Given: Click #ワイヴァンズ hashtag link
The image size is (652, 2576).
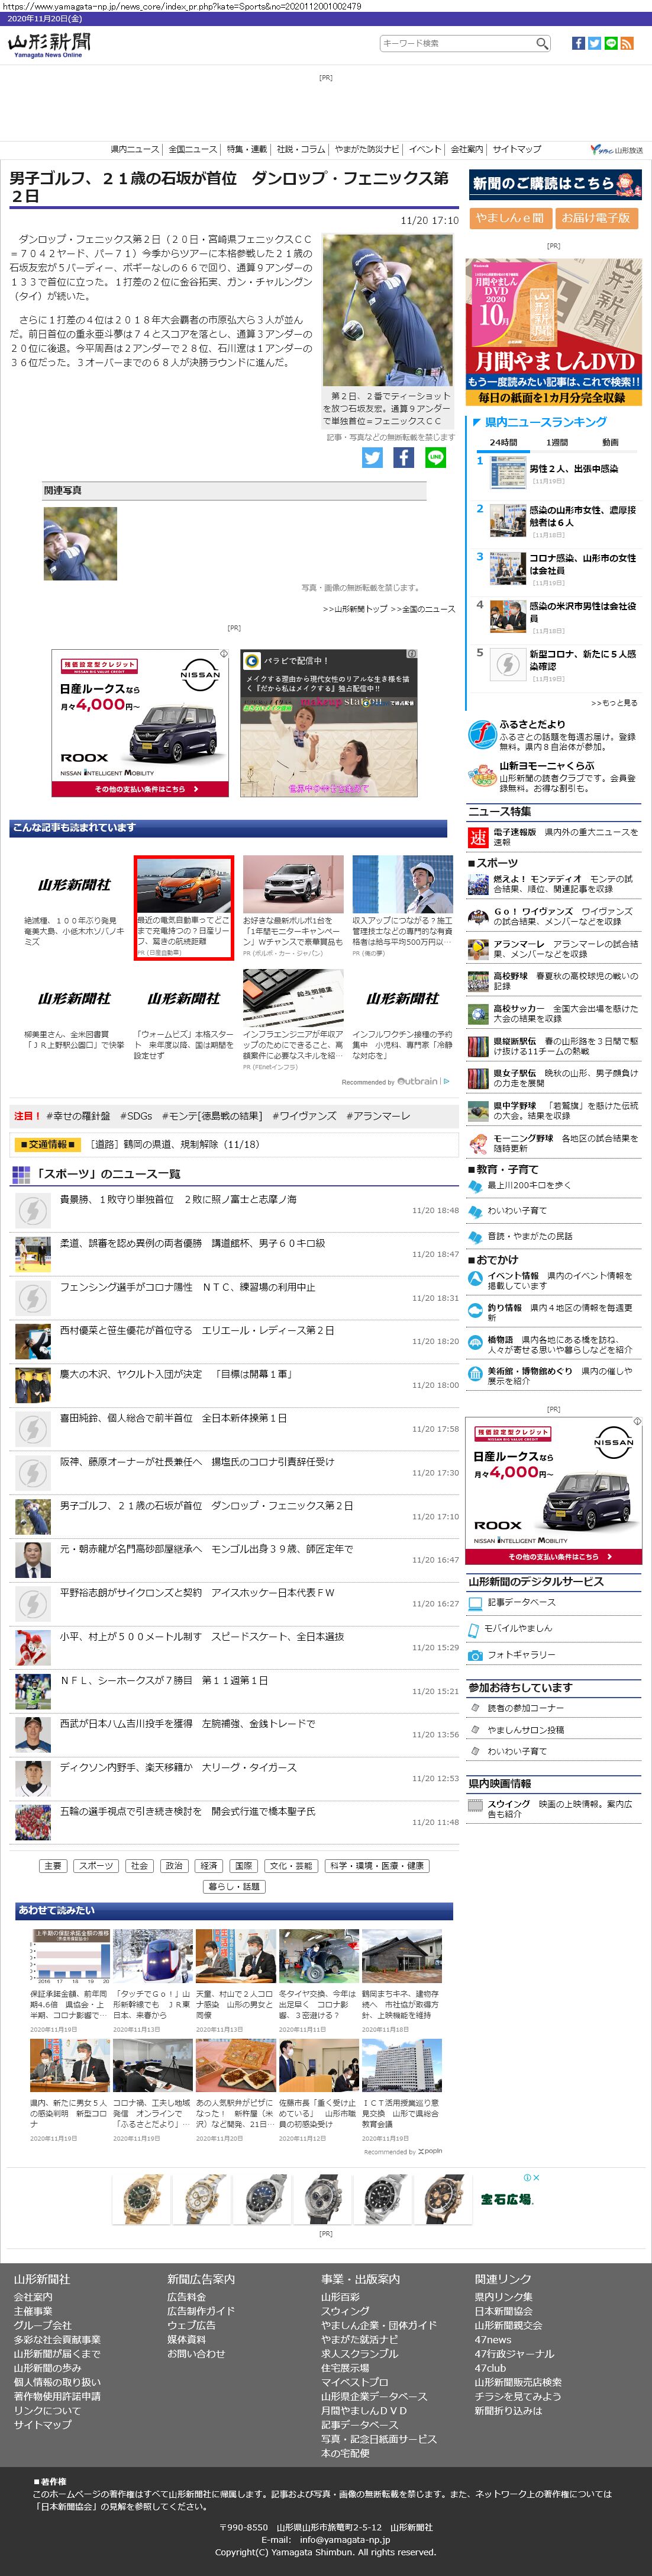Looking at the screenshot, I should pyautogui.click(x=304, y=1115).
